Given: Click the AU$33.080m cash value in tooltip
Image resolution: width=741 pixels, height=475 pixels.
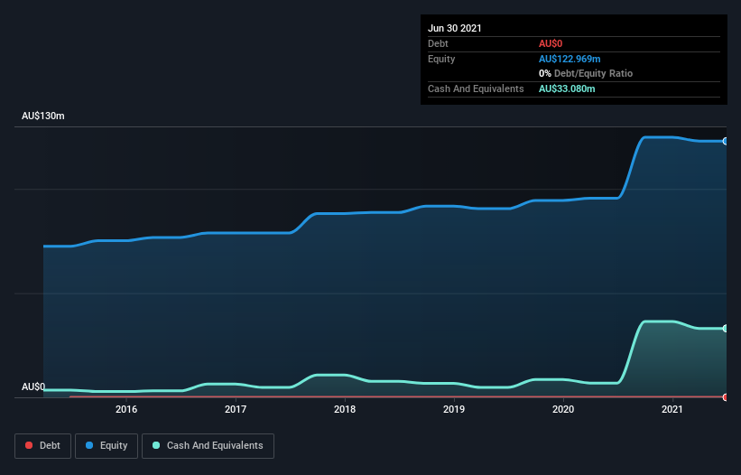Looking at the screenshot, I should (567, 88).
